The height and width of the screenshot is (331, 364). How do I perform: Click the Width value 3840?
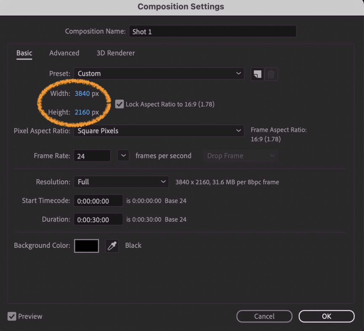(82, 94)
